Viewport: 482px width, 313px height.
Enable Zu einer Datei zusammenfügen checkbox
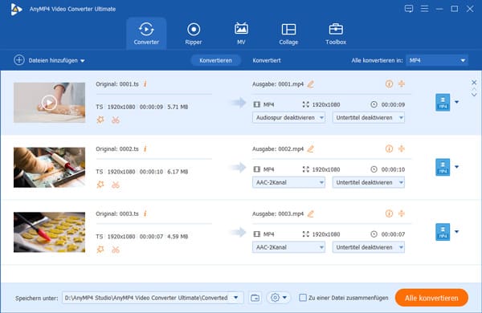click(303, 298)
